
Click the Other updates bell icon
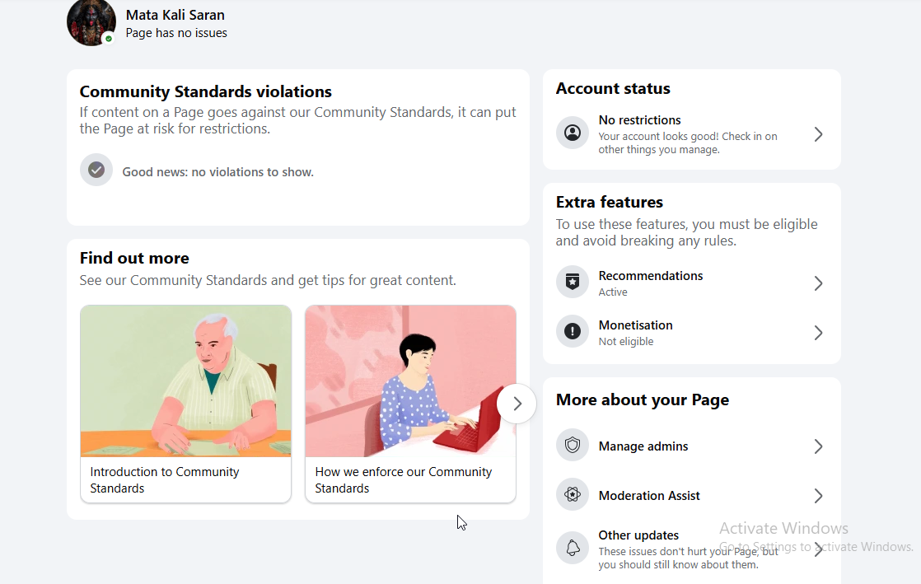click(x=572, y=548)
